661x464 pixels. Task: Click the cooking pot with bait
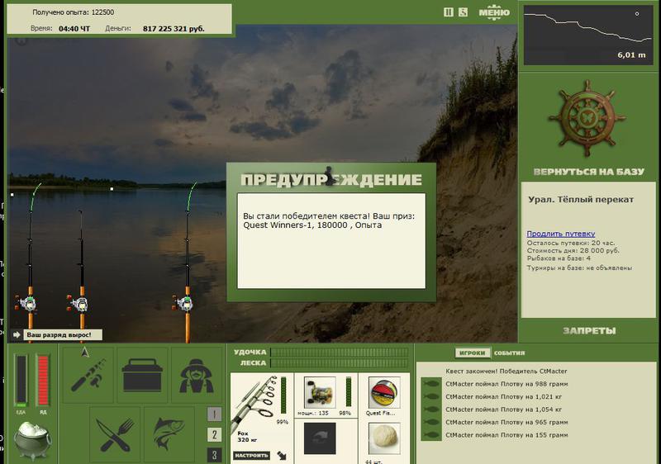pos(32,441)
